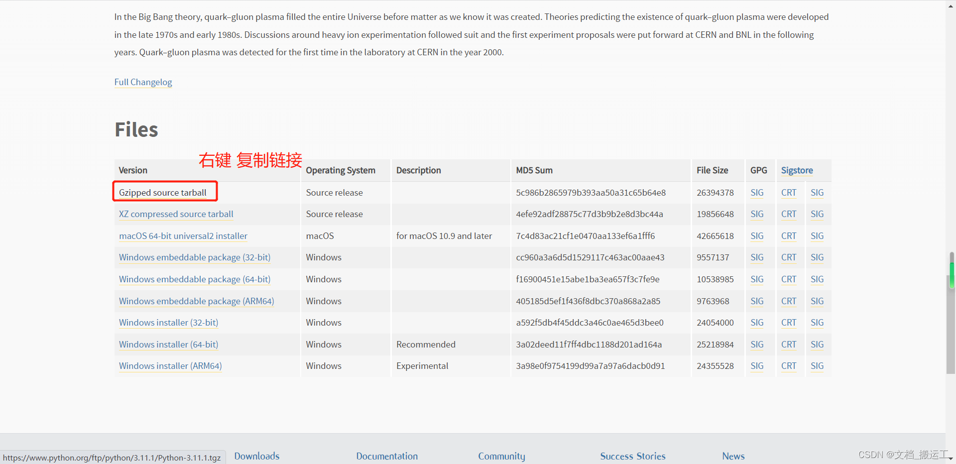Download macOS 64-bit universal2 installer
Viewport: 956px width, 464px height.
(x=183, y=236)
